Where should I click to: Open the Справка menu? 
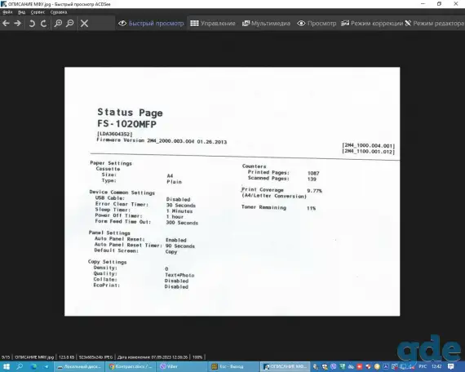click(x=59, y=12)
